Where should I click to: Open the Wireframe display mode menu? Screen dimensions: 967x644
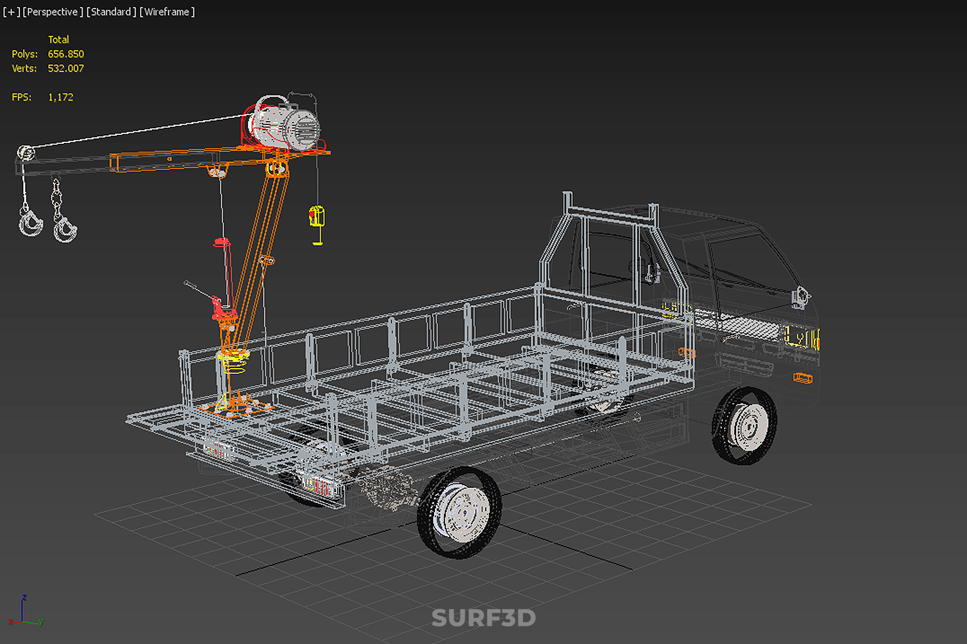coord(167,12)
